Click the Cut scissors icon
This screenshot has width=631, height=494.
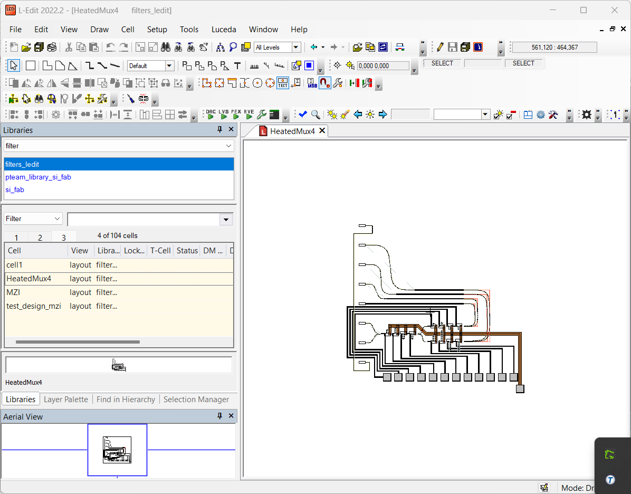click(69, 47)
